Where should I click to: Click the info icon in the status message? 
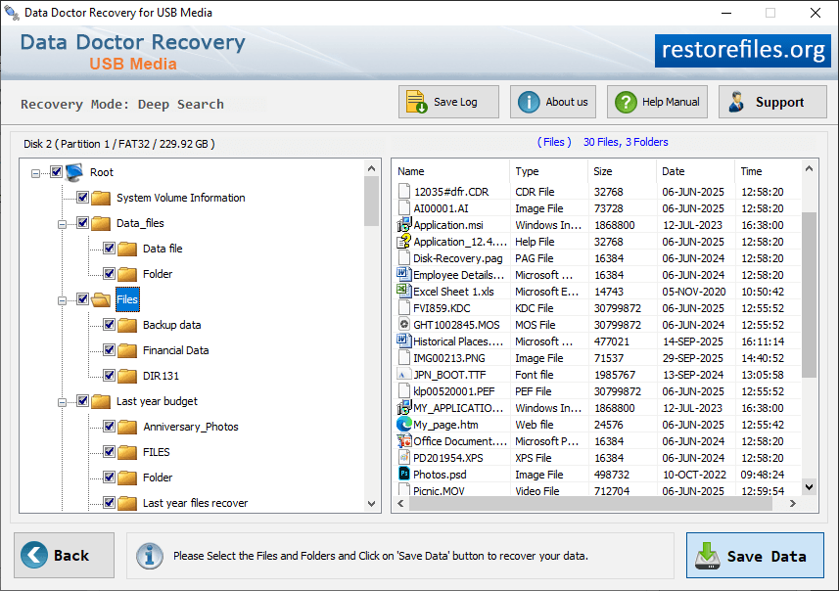click(149, 556)
